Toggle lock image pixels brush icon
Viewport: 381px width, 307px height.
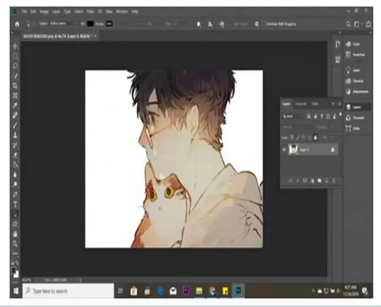(298, 138)
